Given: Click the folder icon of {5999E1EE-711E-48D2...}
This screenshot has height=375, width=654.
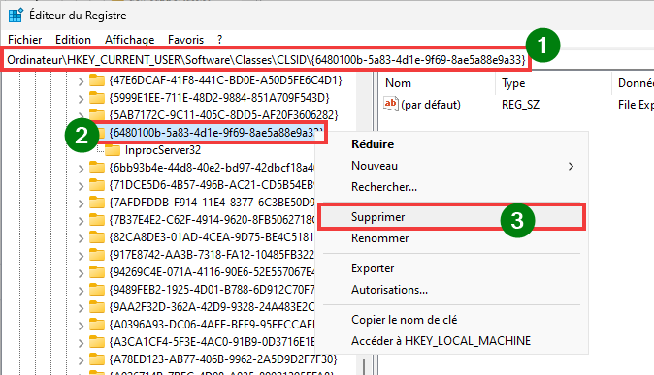Looking at the screenshot, I should [97, 98].
